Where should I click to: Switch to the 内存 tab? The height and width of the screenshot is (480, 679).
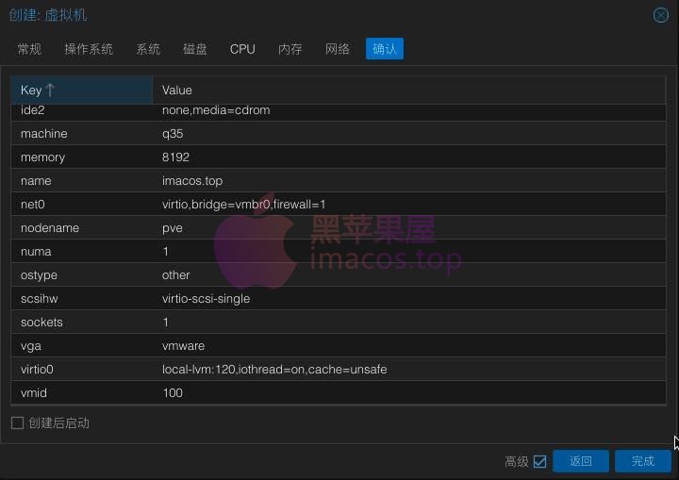click(x=290, y=49)
